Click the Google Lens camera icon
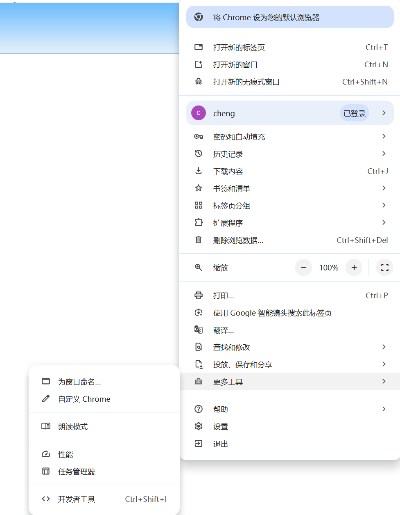Viewport: 400px width, 515px height. point(199,312)
